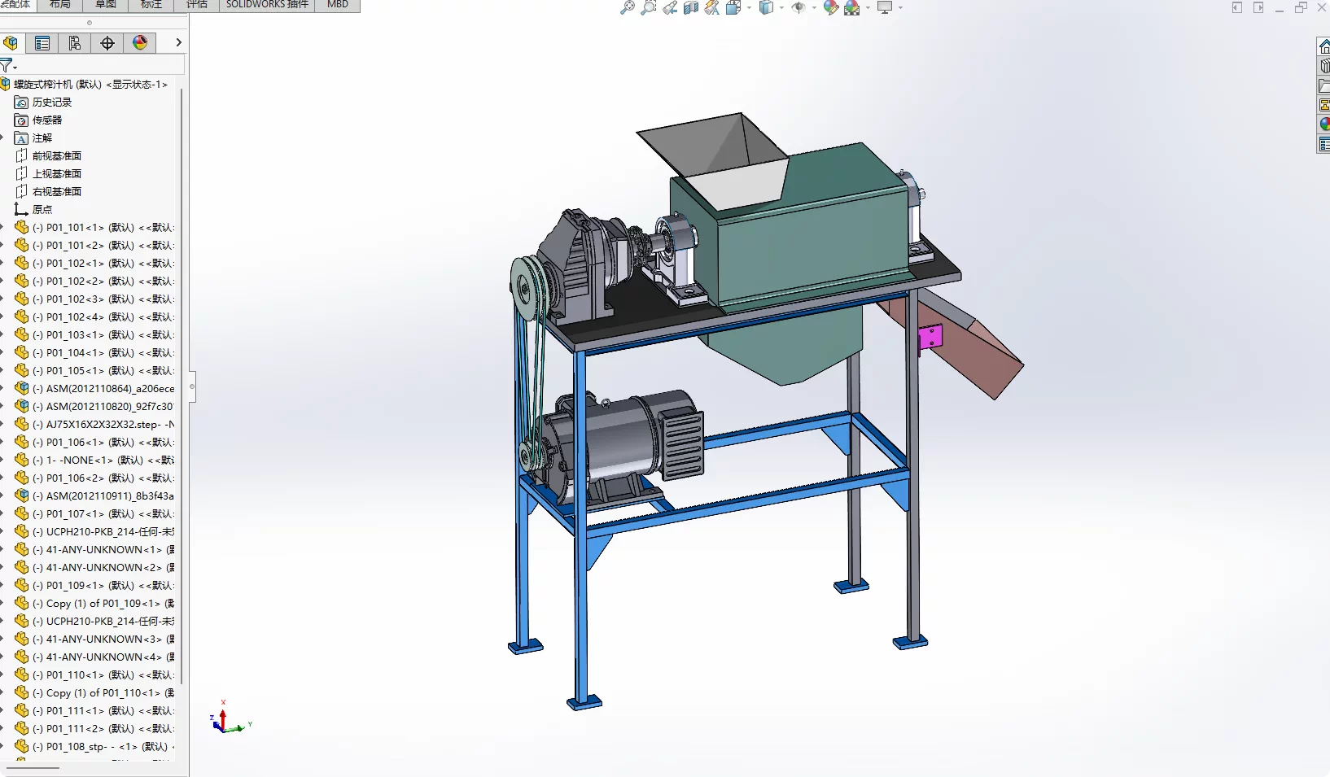The width and height of the screenshot is (1330, 777).
Task: Click the Edit Appearance color ball icon
Action: [x=831, y=7]
